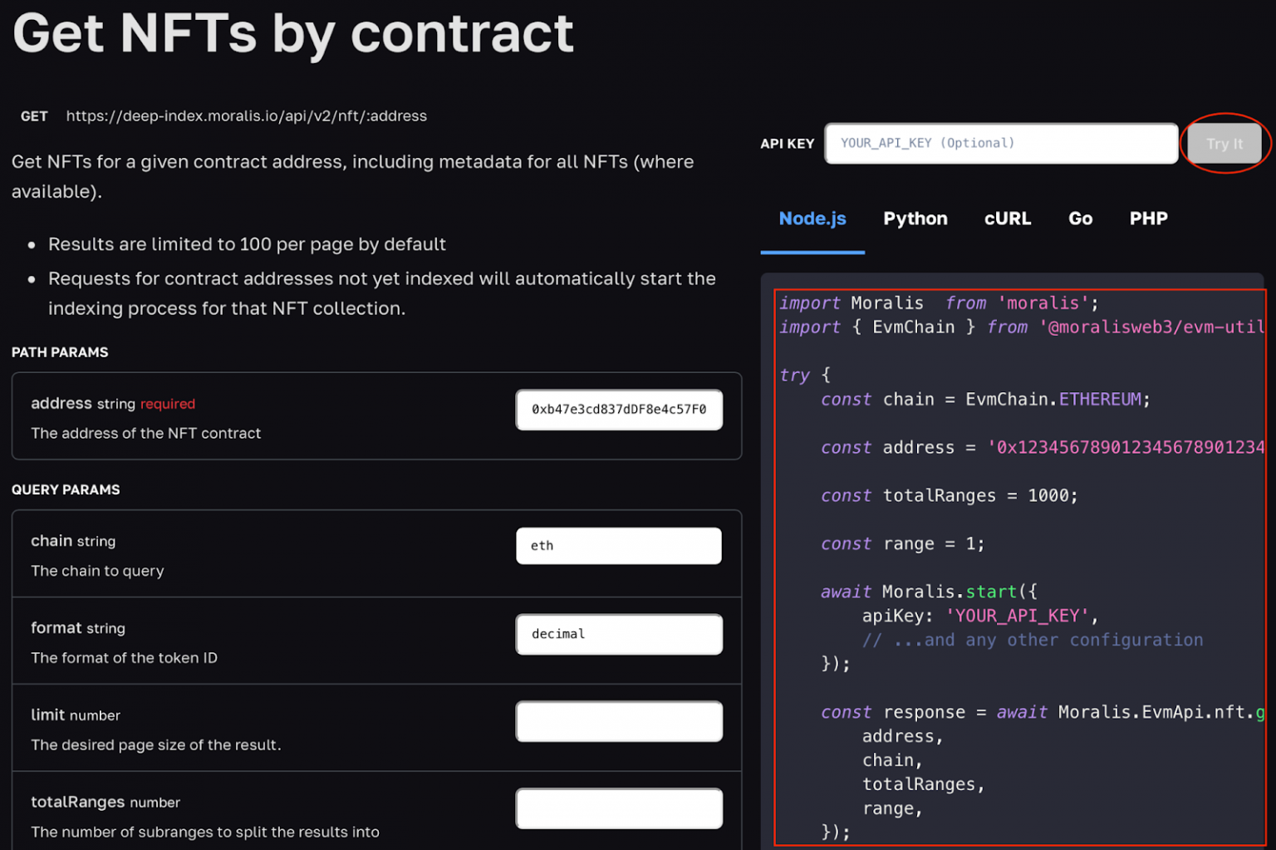Switch to the Go tab

pos(1080,219)
